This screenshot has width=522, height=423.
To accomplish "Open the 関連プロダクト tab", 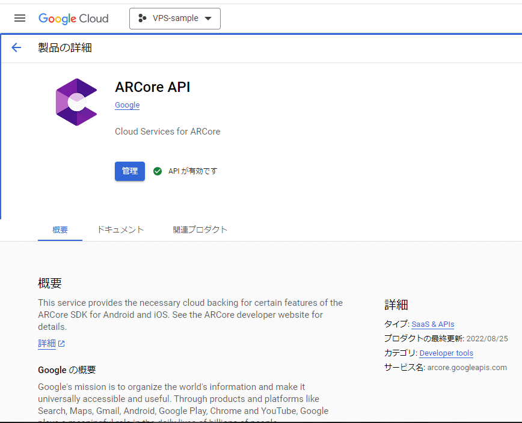I will [200, 230].
